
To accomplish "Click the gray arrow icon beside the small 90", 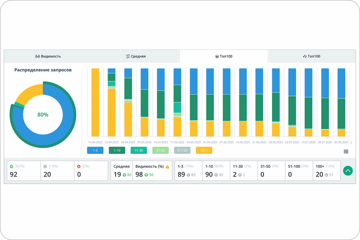I will click(216, 175).
